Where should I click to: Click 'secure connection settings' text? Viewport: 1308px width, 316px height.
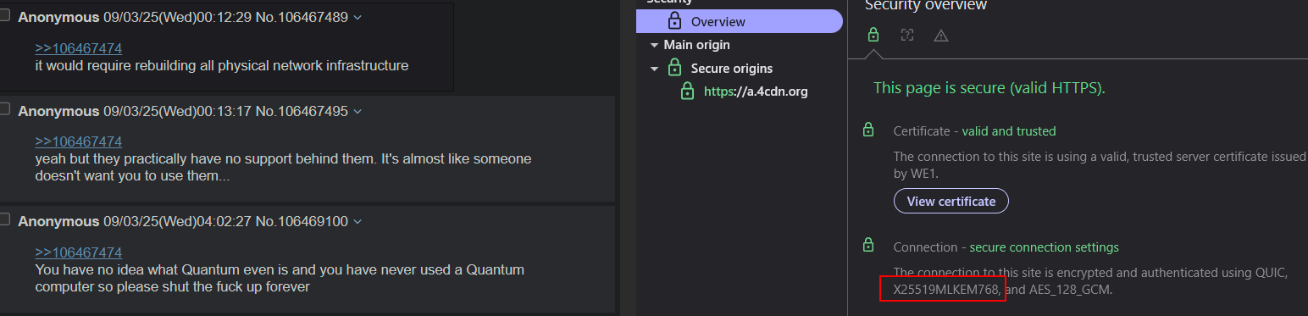click(1045, 247)
